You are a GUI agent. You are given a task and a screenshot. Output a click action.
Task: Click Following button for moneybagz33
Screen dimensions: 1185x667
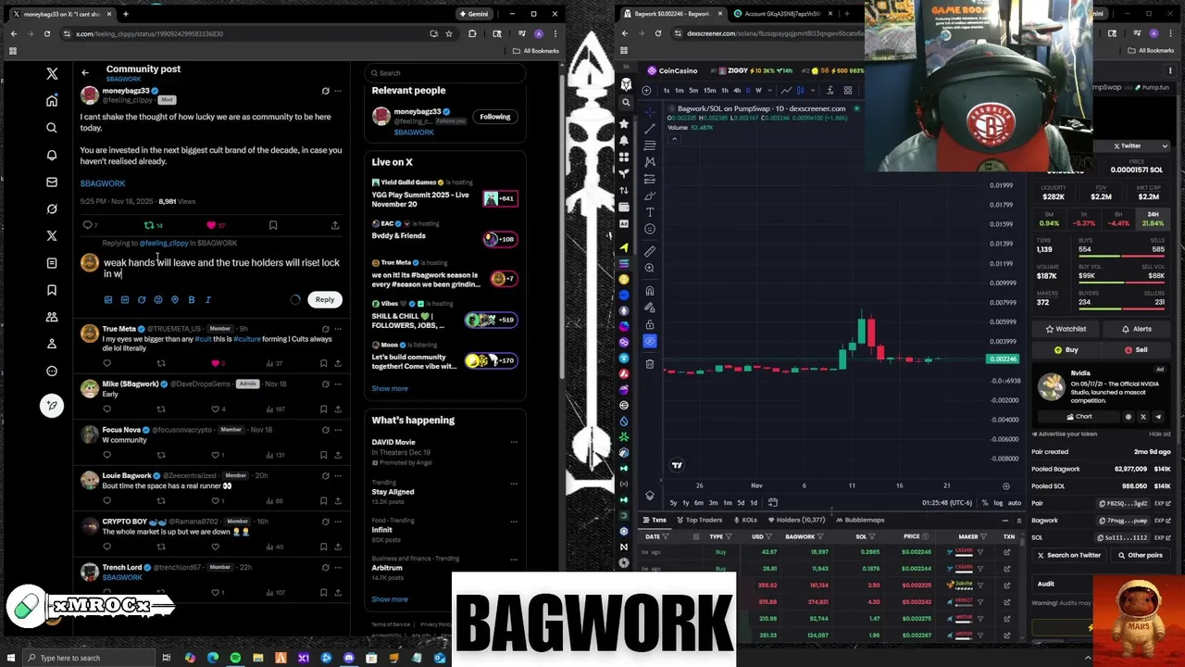(x=494, y=117)
